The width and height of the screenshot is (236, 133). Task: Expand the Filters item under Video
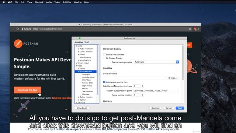pos(79,69)
